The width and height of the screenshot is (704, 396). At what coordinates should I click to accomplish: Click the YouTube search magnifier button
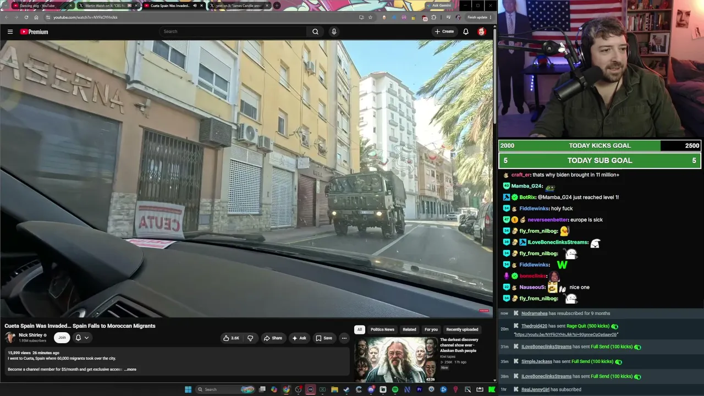(315, 31)
